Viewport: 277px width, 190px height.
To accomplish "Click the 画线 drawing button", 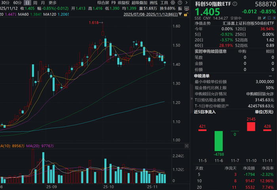I will [x=154, y=3].
